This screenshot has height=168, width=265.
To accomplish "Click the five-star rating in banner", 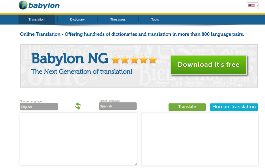I will point(134,60).
